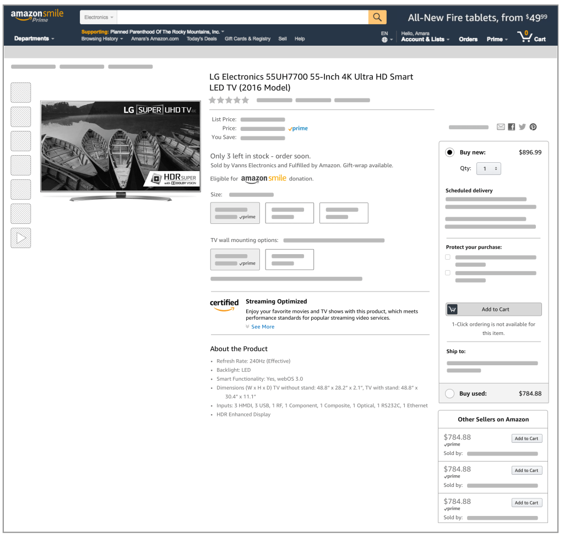Expand the Electronics search category dropdown
The width and height of the screenshot is (564, 538).
click(99, 18)
